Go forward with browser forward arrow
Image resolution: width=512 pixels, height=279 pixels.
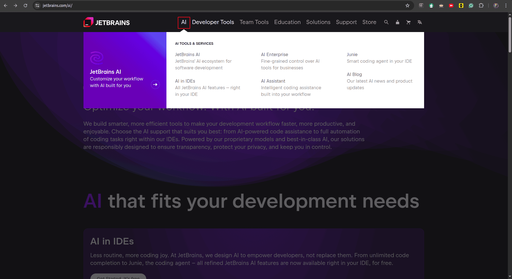click(x=15, y=6)
